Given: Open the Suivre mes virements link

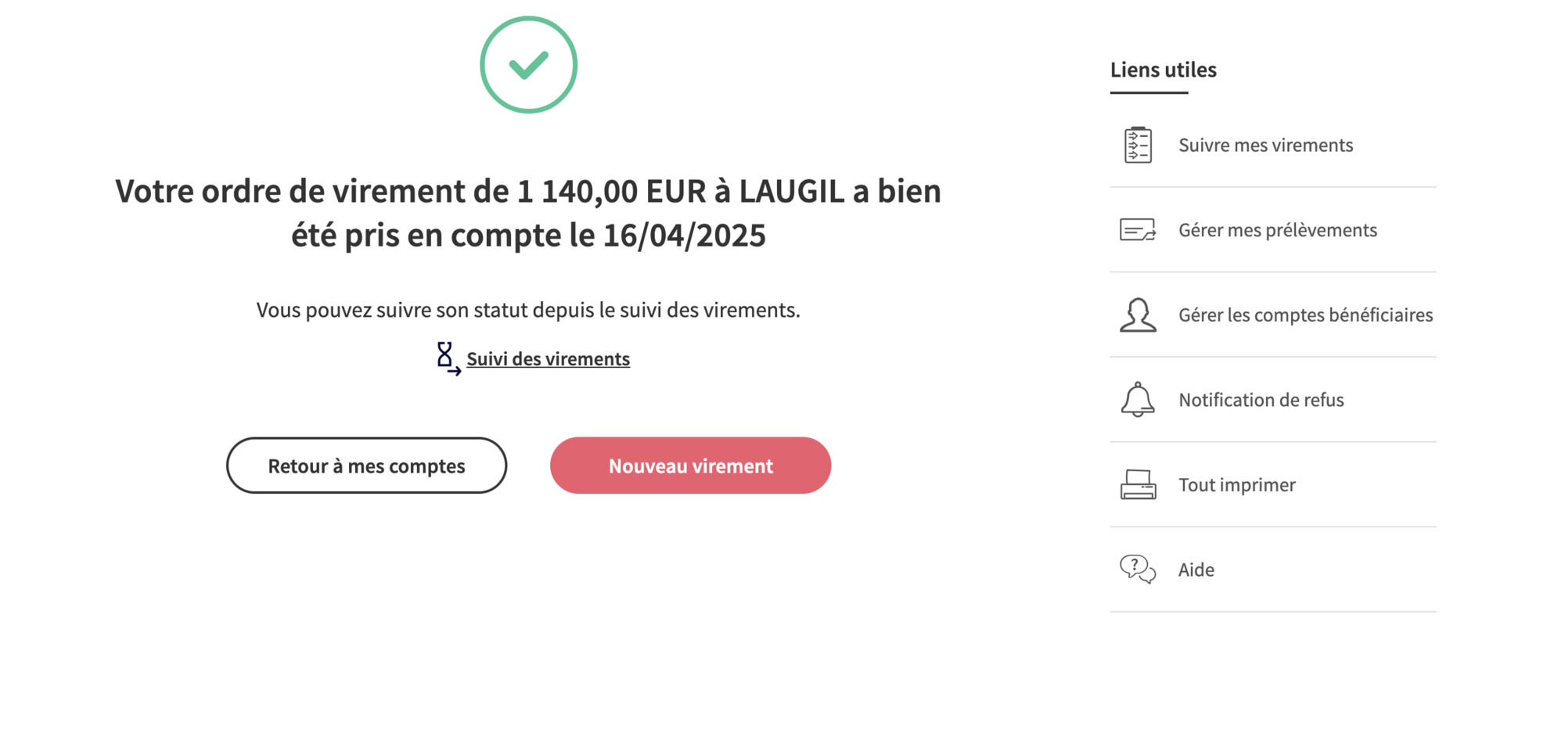Looking at the screenshot, I should 1265,145.
